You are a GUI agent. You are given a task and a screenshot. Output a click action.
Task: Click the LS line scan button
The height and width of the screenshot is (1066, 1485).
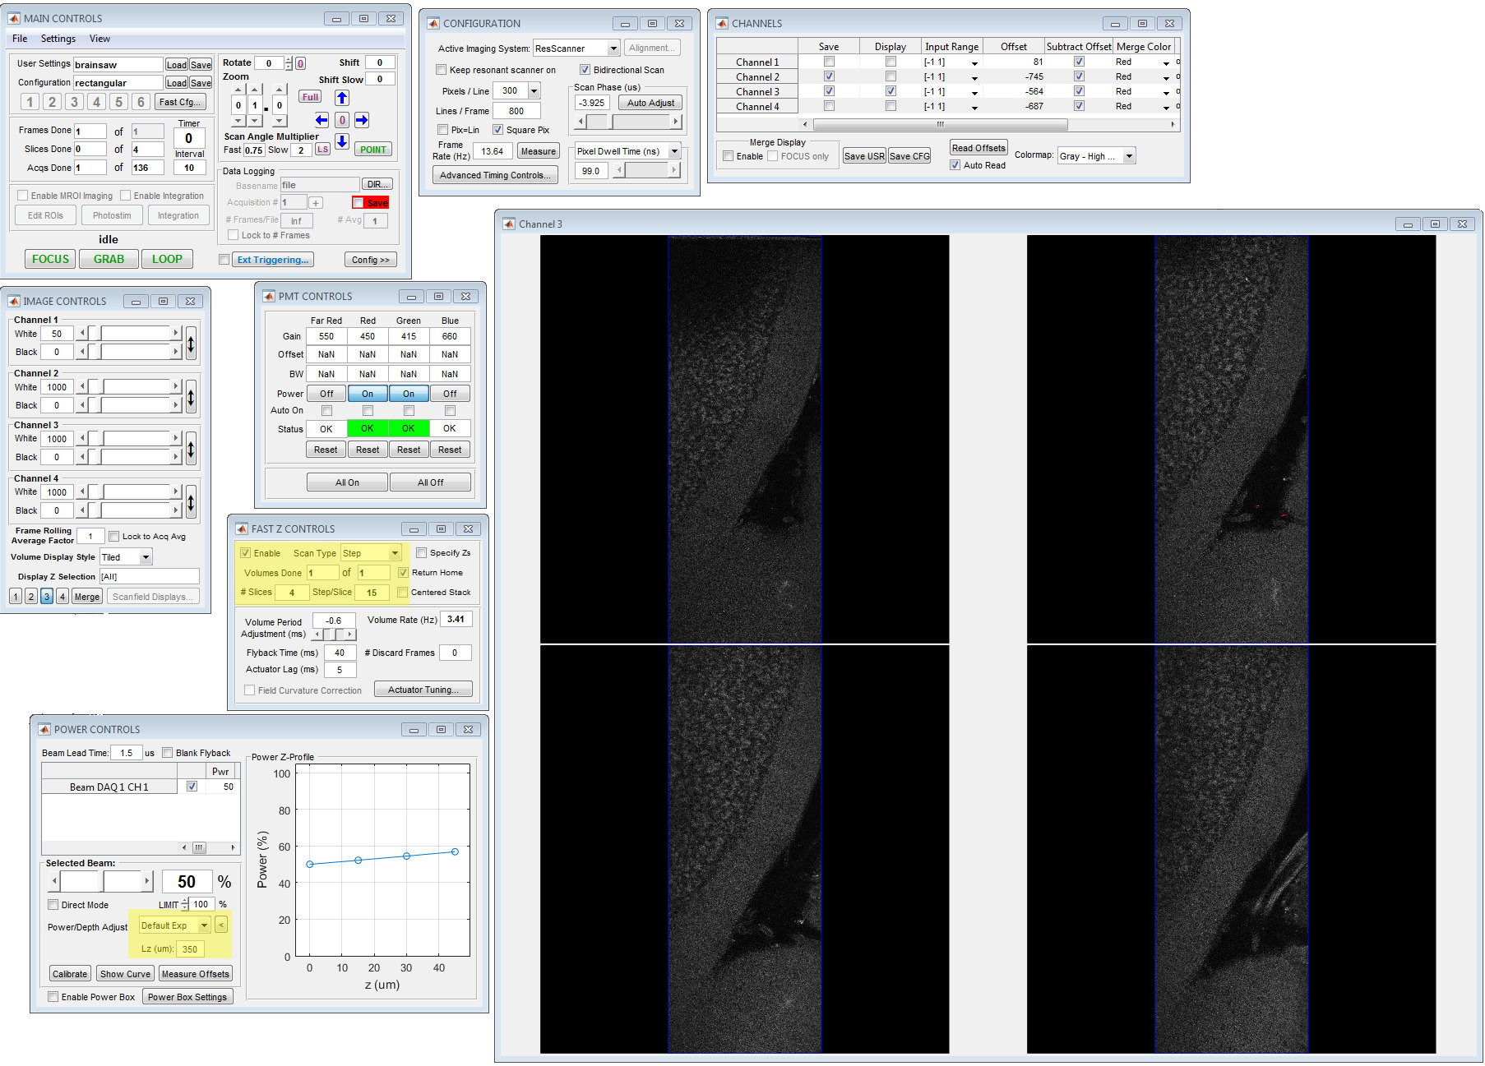tap(322, 150)
